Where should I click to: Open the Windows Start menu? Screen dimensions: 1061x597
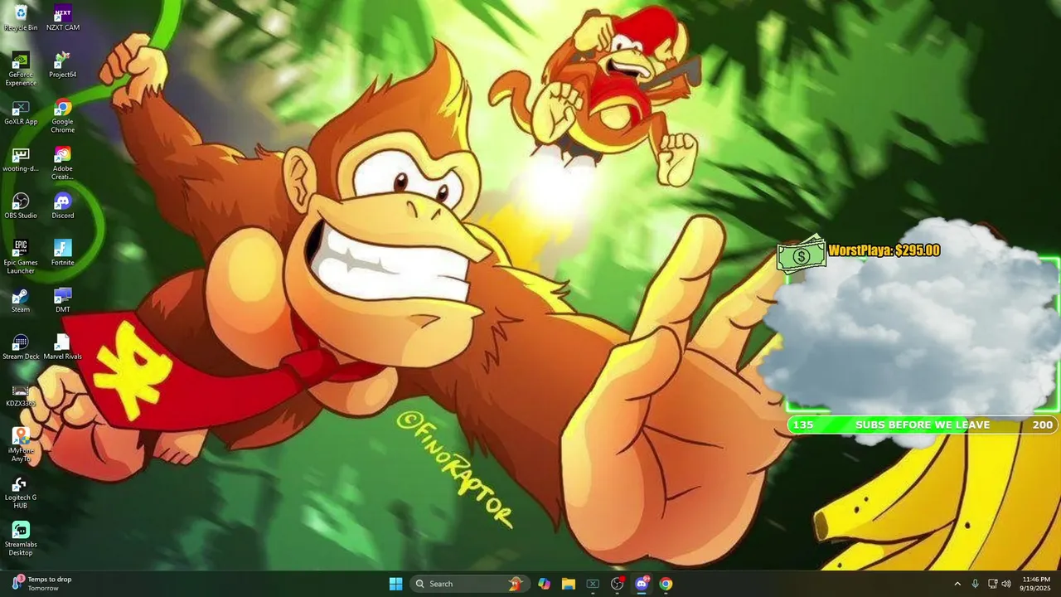396,584
